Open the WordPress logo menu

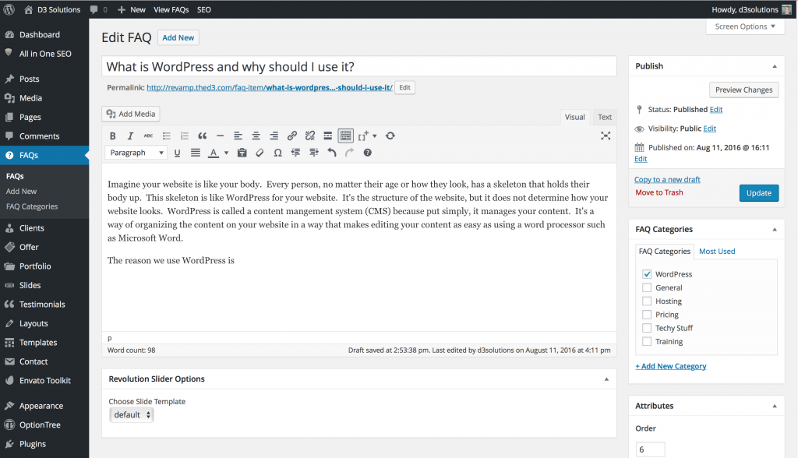coord(9,9)
